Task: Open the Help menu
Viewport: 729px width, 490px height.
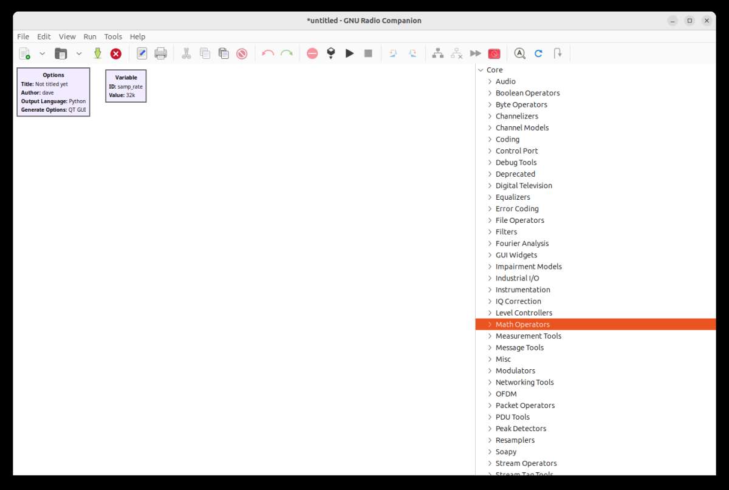Action: coord(138,36)
